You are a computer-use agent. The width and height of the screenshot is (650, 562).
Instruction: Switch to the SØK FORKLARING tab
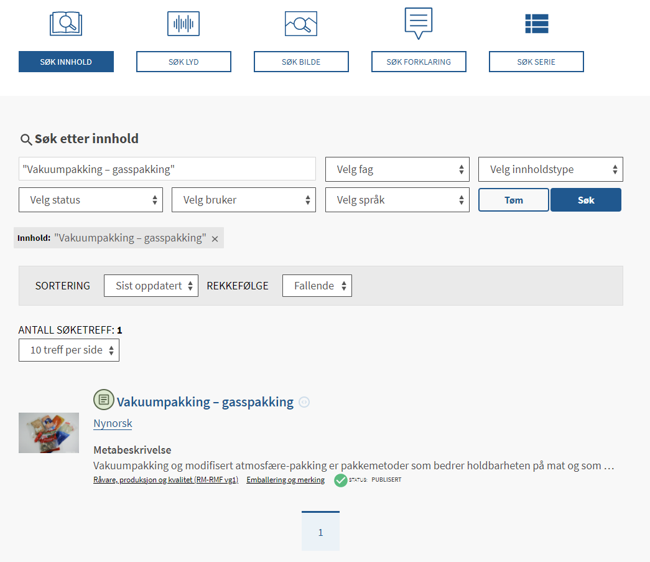(419, 62)
